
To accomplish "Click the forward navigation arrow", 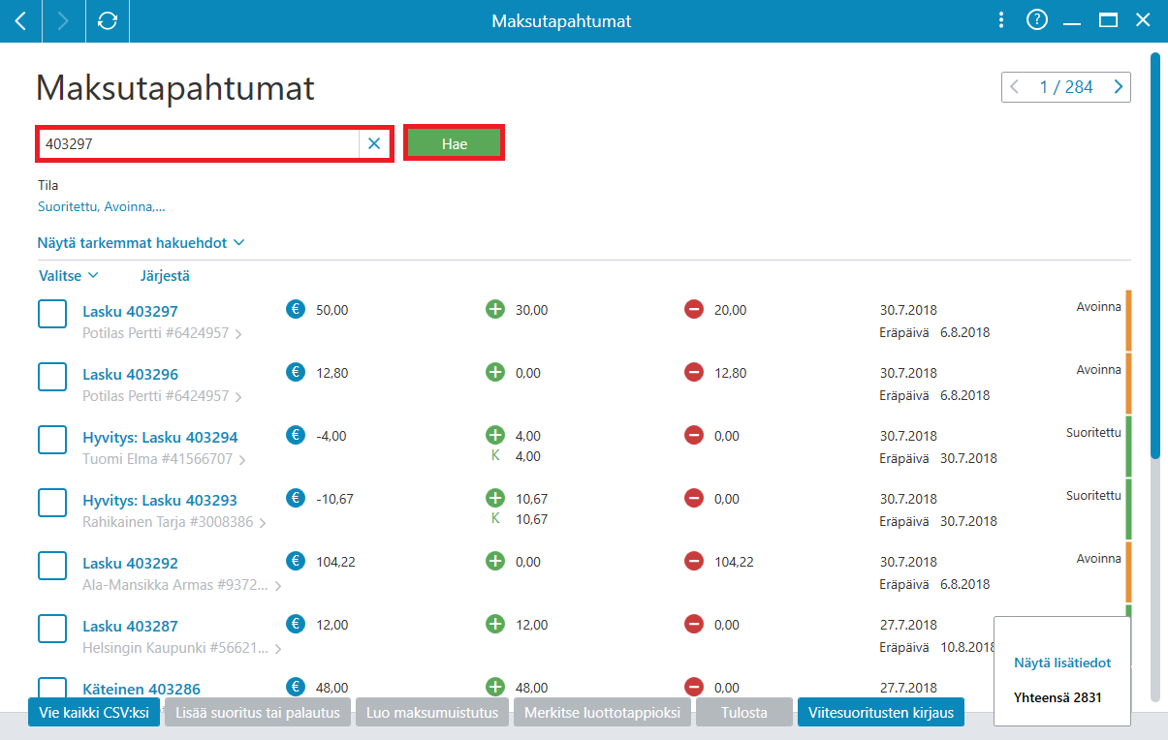I will pos(64,20).
